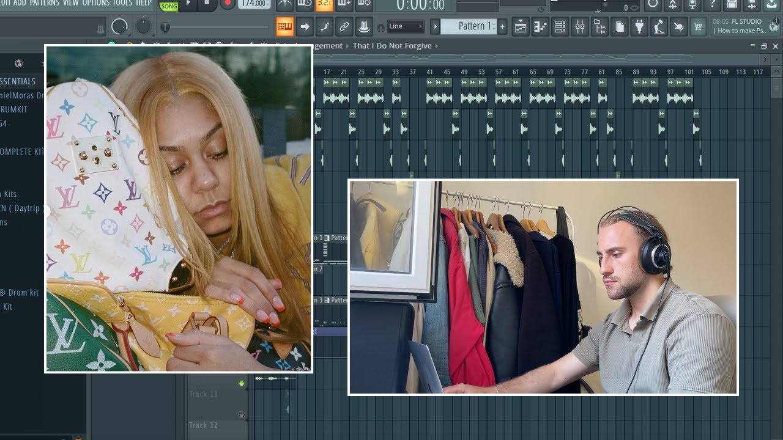783x440 pixels.
Task: Enable wait for input before recording
Action: click(305, 4)
